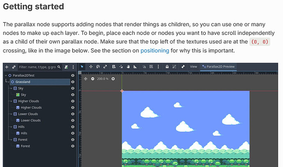Attach a script with script icon

66,67
